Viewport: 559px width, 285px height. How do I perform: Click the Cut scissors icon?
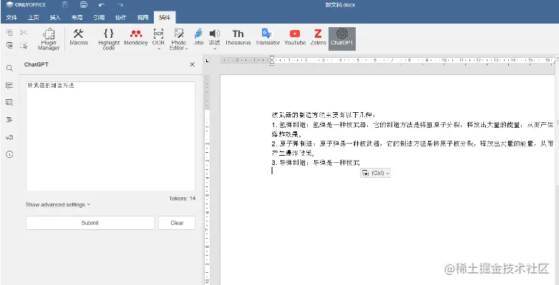24,33
